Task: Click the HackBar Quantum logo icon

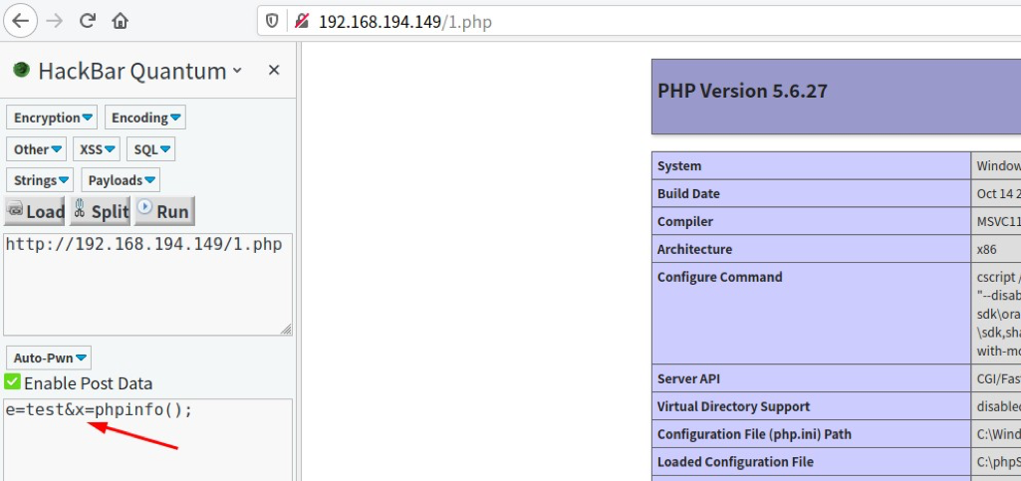Action: point(21,71)
